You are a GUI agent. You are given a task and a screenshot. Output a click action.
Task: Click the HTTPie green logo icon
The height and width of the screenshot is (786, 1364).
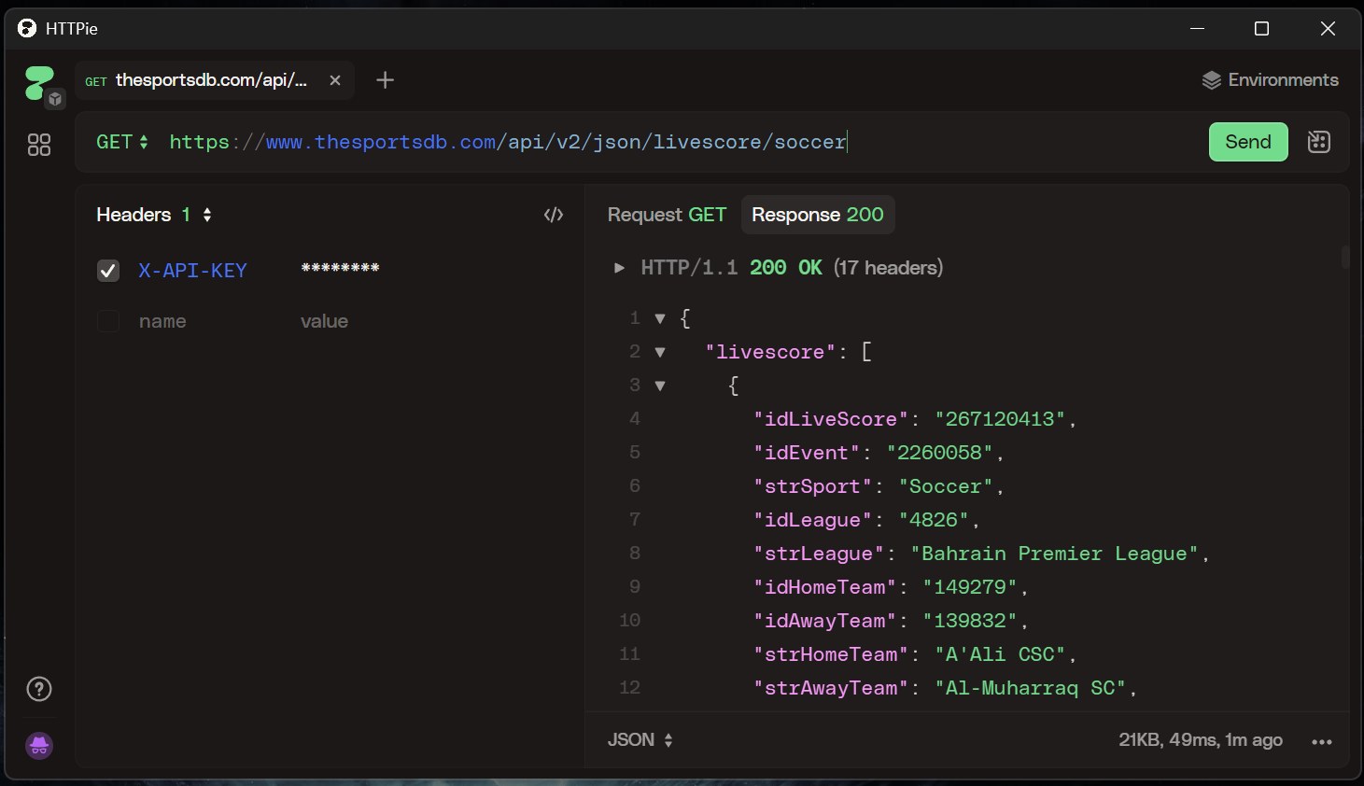(38, 83)
